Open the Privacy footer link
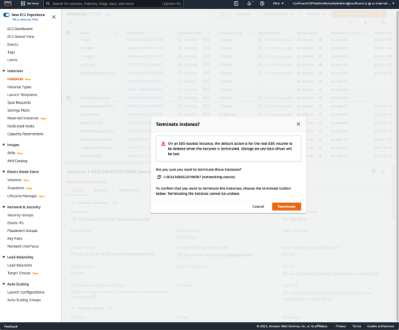Viewport: 399px width, 330px height. tap(340, 326)
